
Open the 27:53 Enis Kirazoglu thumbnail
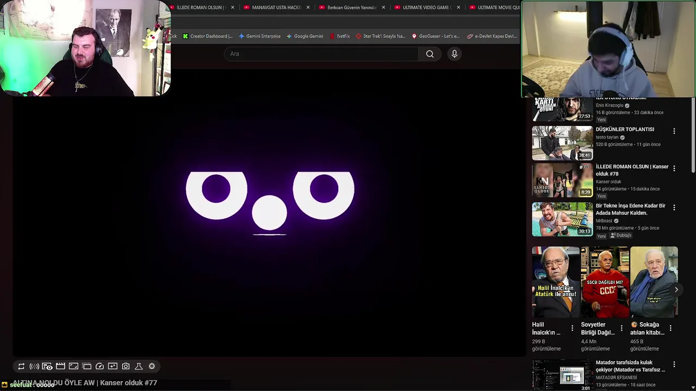point(562,109)
